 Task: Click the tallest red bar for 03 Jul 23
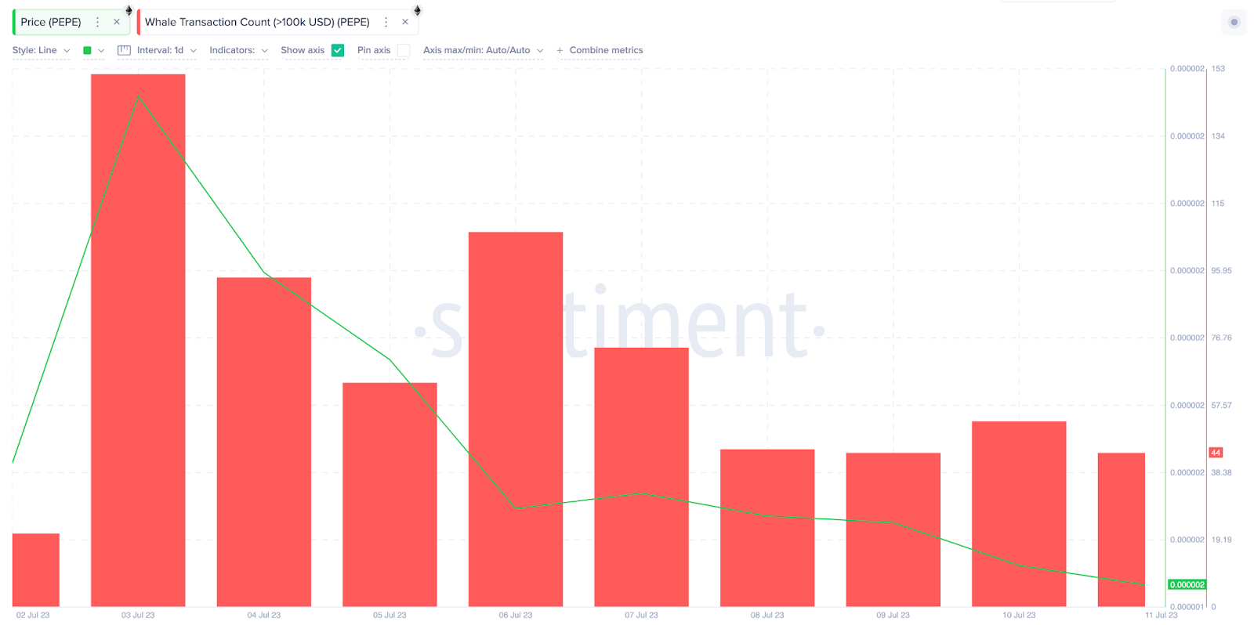(x=138, y=340)
